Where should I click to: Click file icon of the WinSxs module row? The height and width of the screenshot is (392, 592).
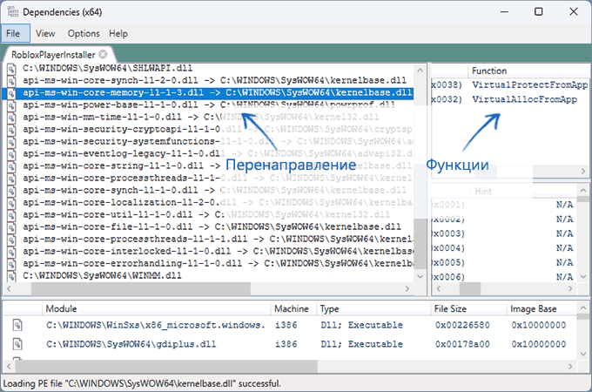click(x=17, y=325)
